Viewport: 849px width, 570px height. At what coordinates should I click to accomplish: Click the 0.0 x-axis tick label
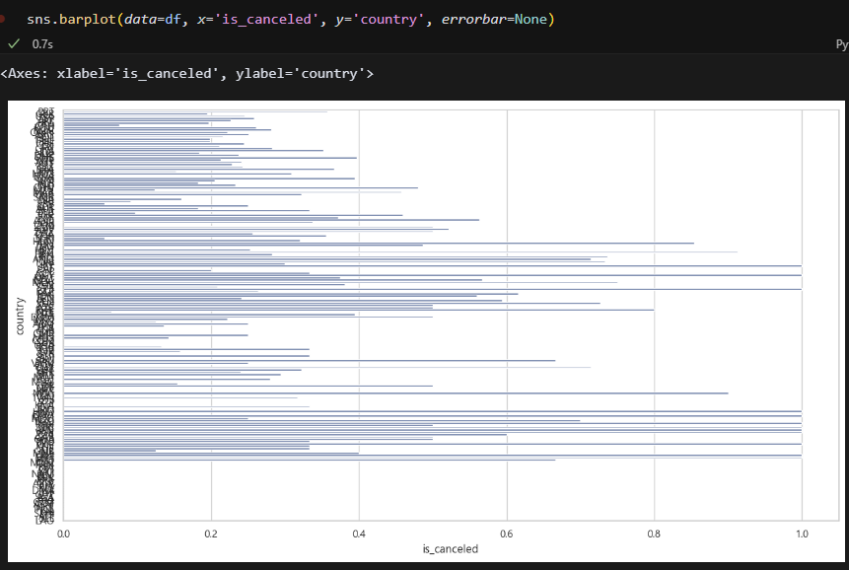click(63, 534)
